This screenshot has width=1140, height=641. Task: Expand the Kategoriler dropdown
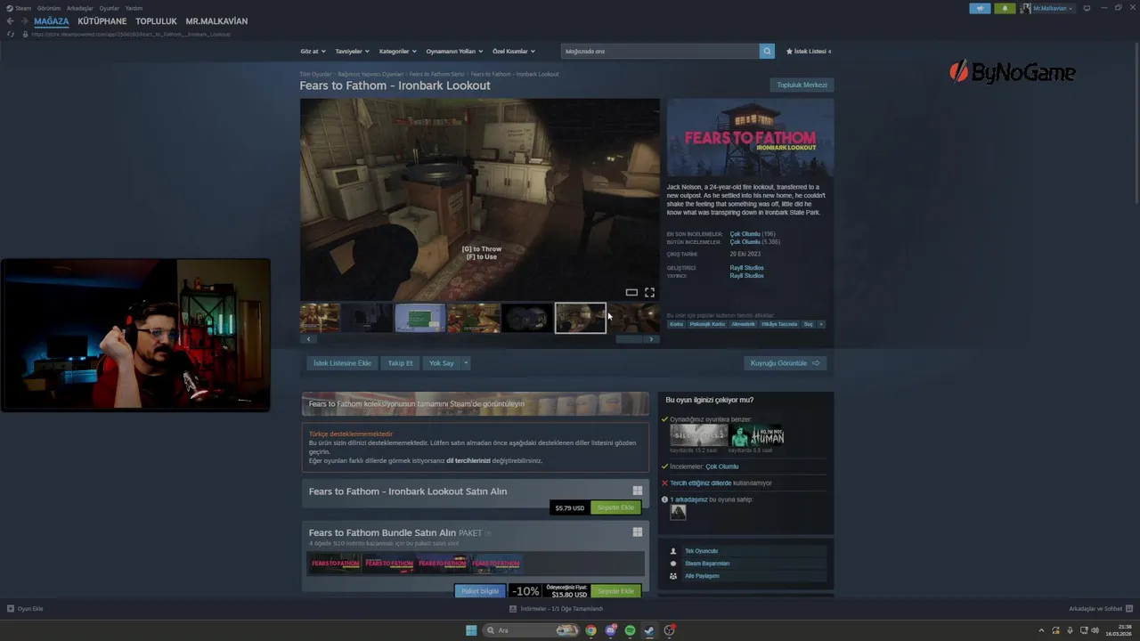pos(397,52)
